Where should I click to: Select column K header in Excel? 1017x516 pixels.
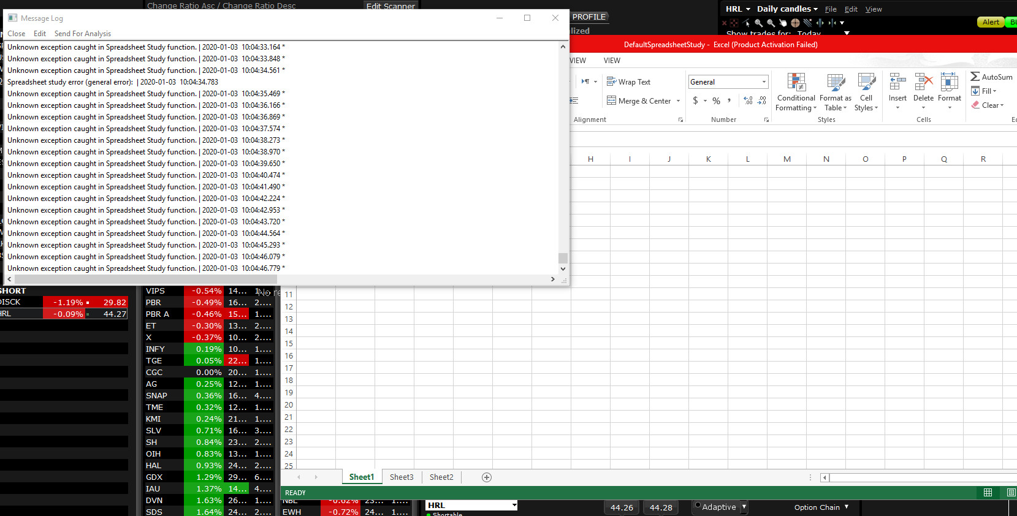pyautogui.click(x=708, y=159)
